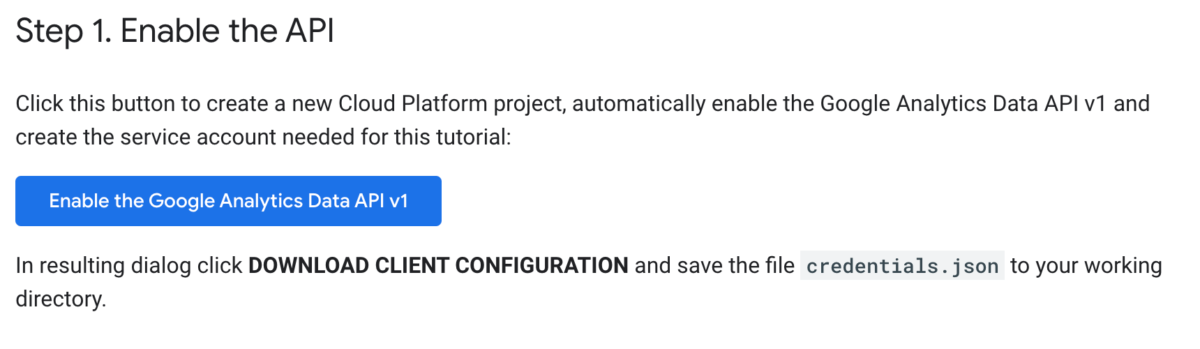Click 'to your working' after the code snippet

[1086, 265]
